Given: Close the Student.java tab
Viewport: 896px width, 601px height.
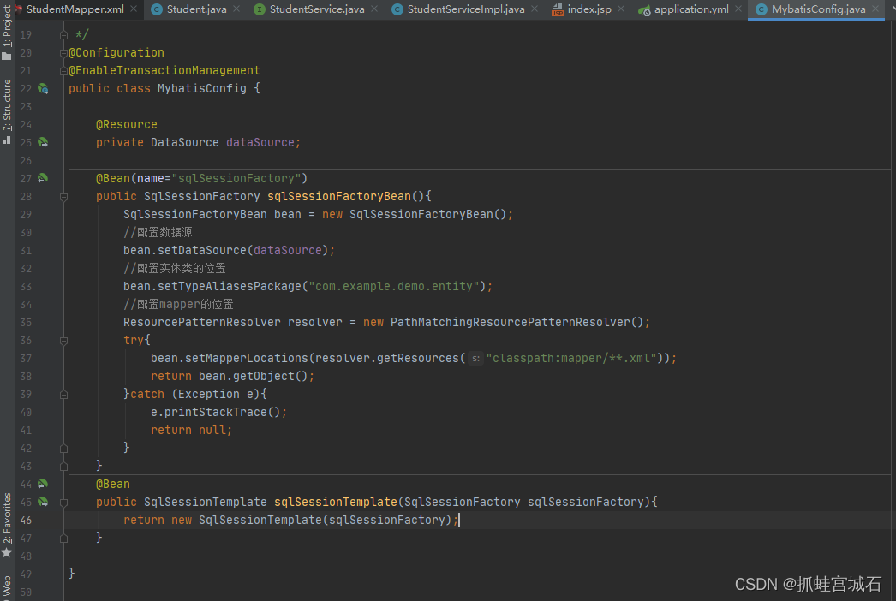Looking at the screenshot, I should coord(236,9).
